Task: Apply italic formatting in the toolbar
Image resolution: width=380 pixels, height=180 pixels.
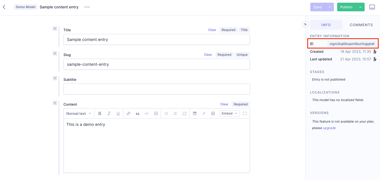Action: (x=109, y=113)
